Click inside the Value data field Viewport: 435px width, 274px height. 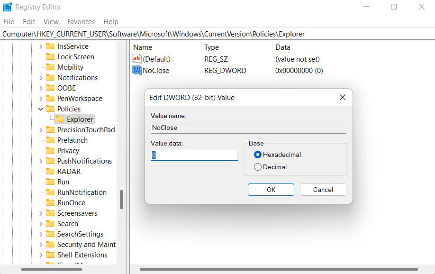194,155
